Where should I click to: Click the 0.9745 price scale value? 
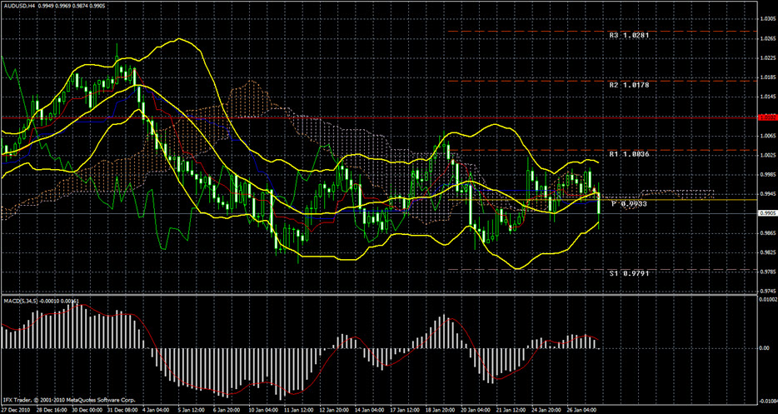click(x=767, y=291)
